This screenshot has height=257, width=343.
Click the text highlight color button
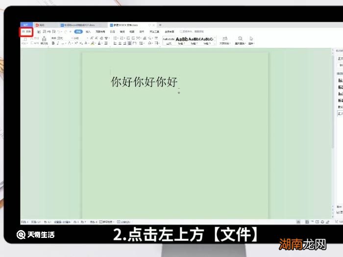(93, 43)
